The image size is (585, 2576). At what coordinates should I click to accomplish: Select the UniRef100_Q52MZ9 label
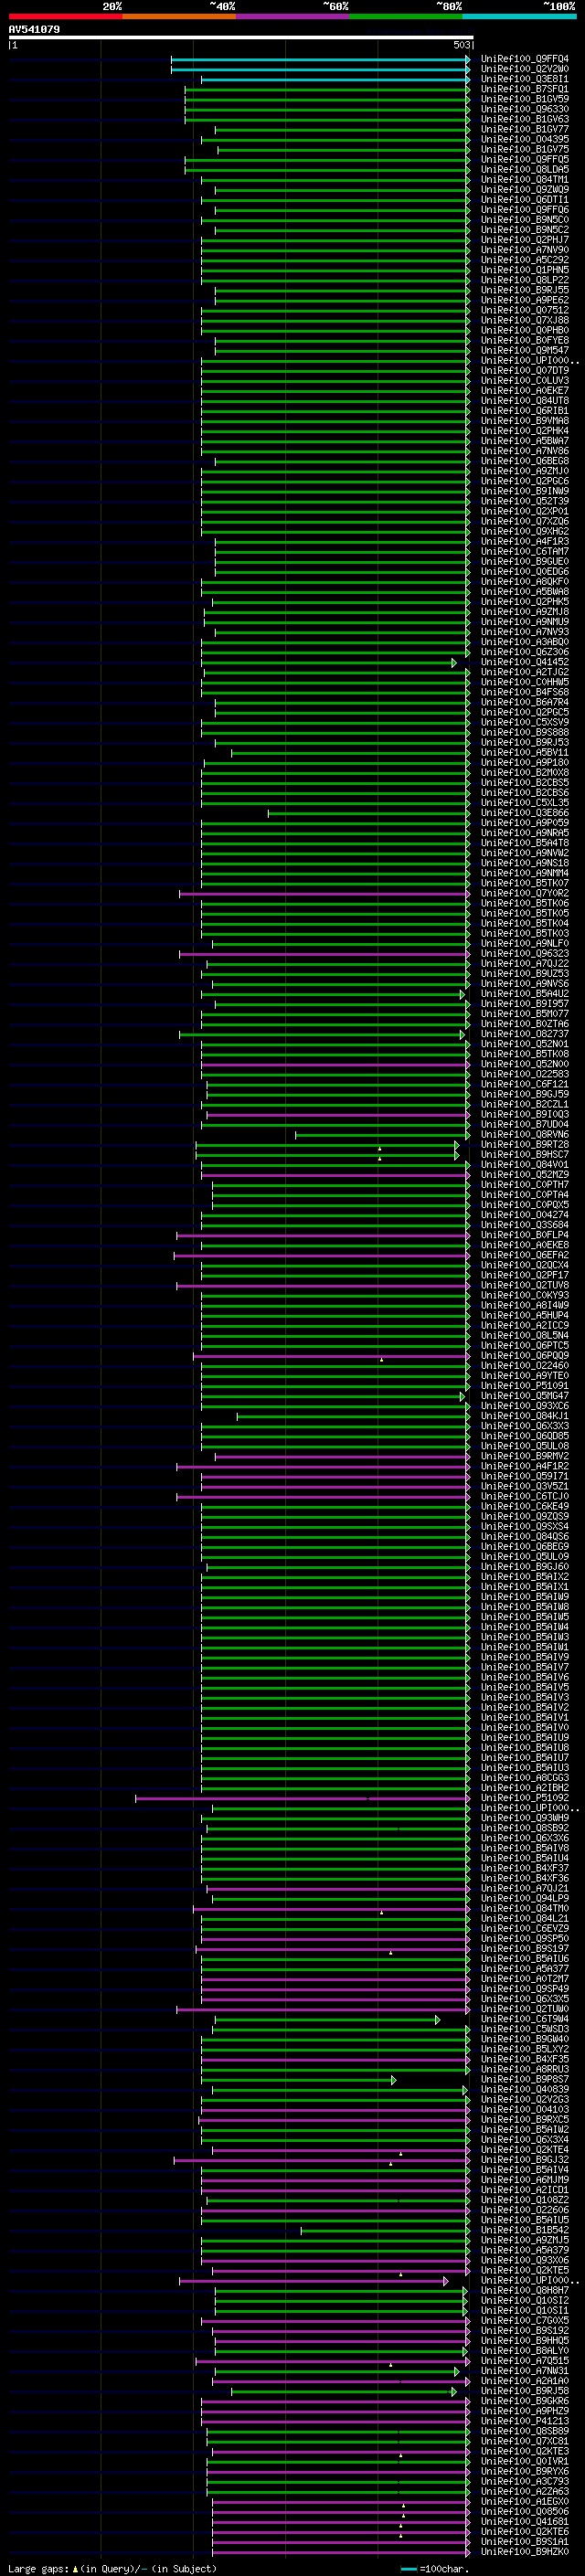click(524, 1174)
